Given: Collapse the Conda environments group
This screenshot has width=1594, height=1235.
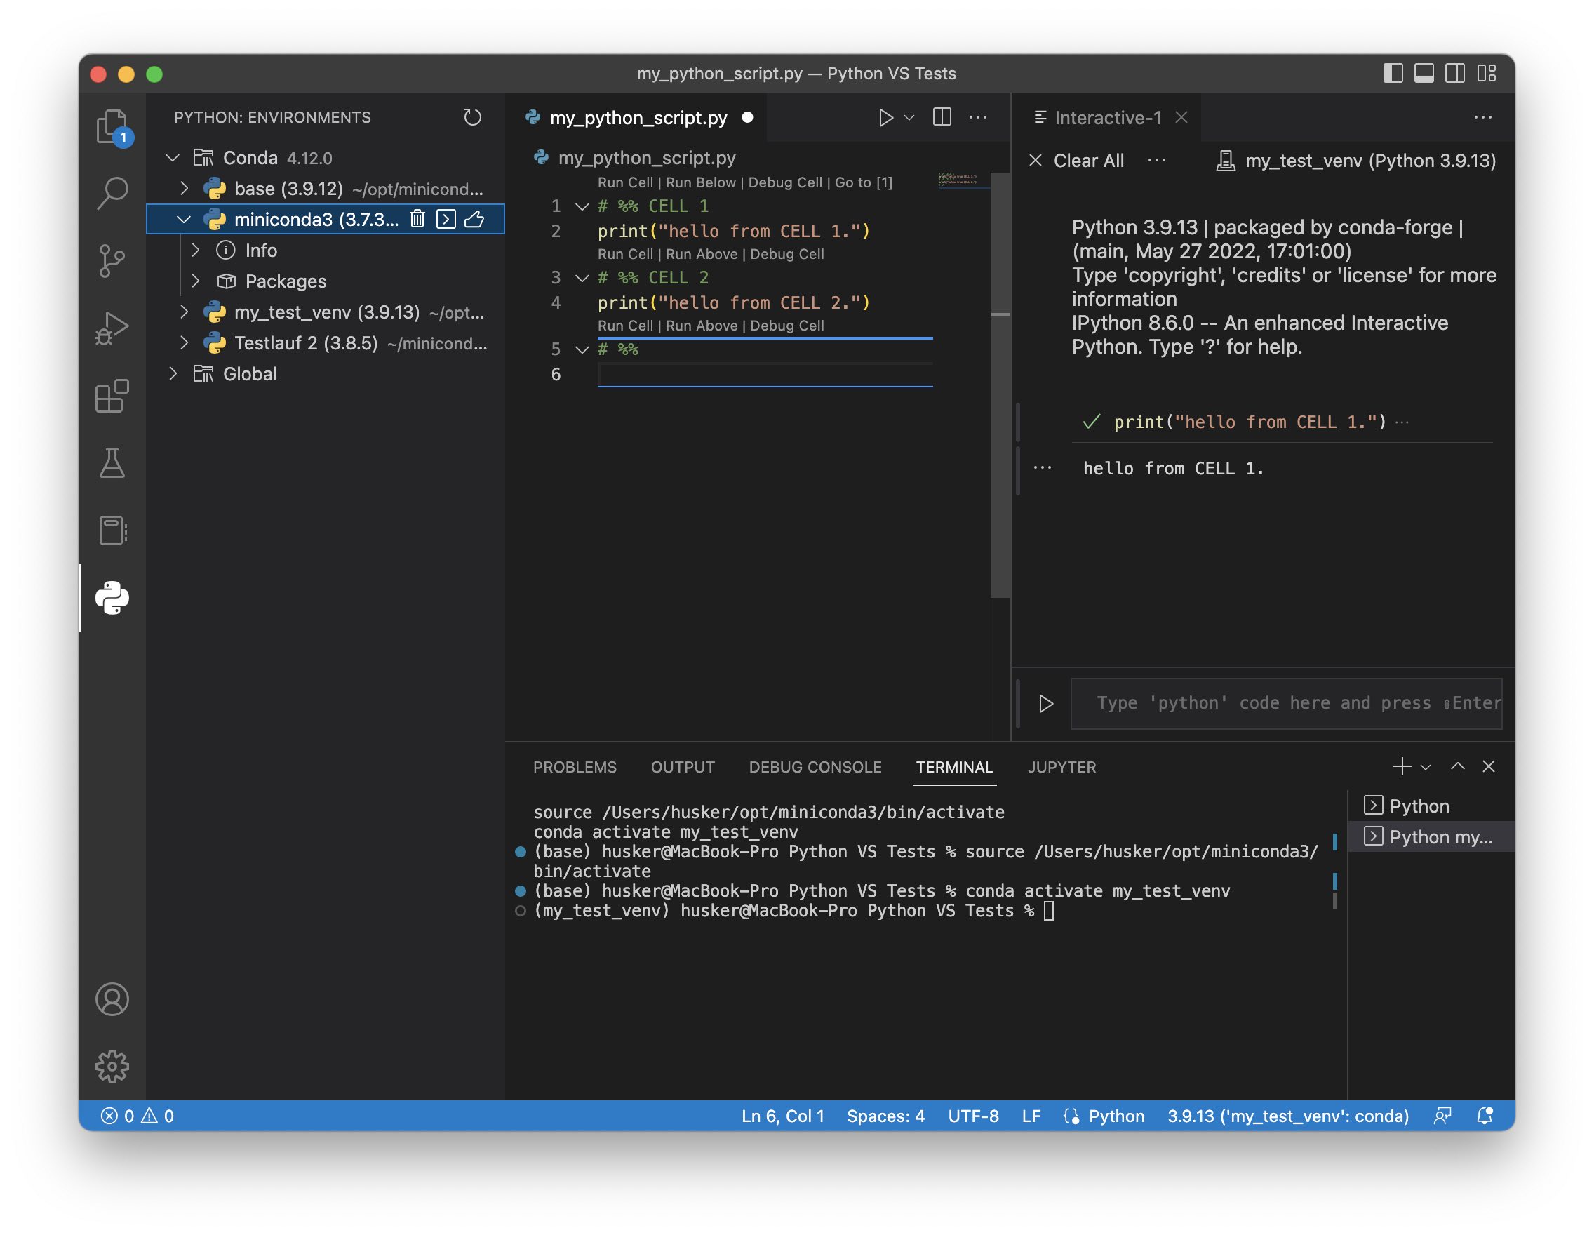Looking at the screenshot, I should click(x=173, y=158).
